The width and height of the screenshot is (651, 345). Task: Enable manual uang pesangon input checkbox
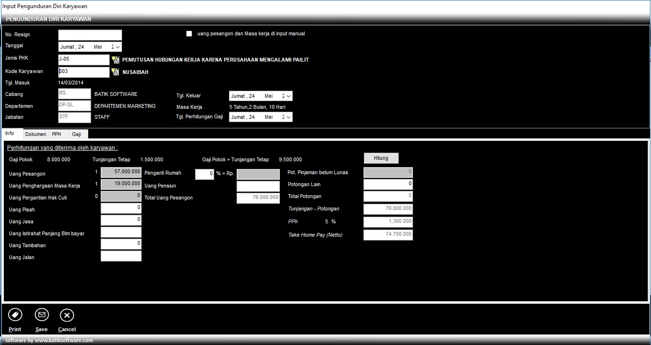[189, 34]
